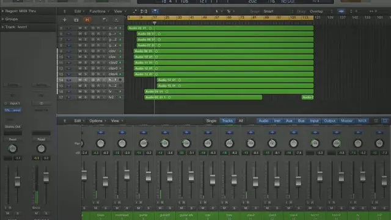The image size is (391, 220).
Task: Solo track 12 clav3
Action: (86, 68)
